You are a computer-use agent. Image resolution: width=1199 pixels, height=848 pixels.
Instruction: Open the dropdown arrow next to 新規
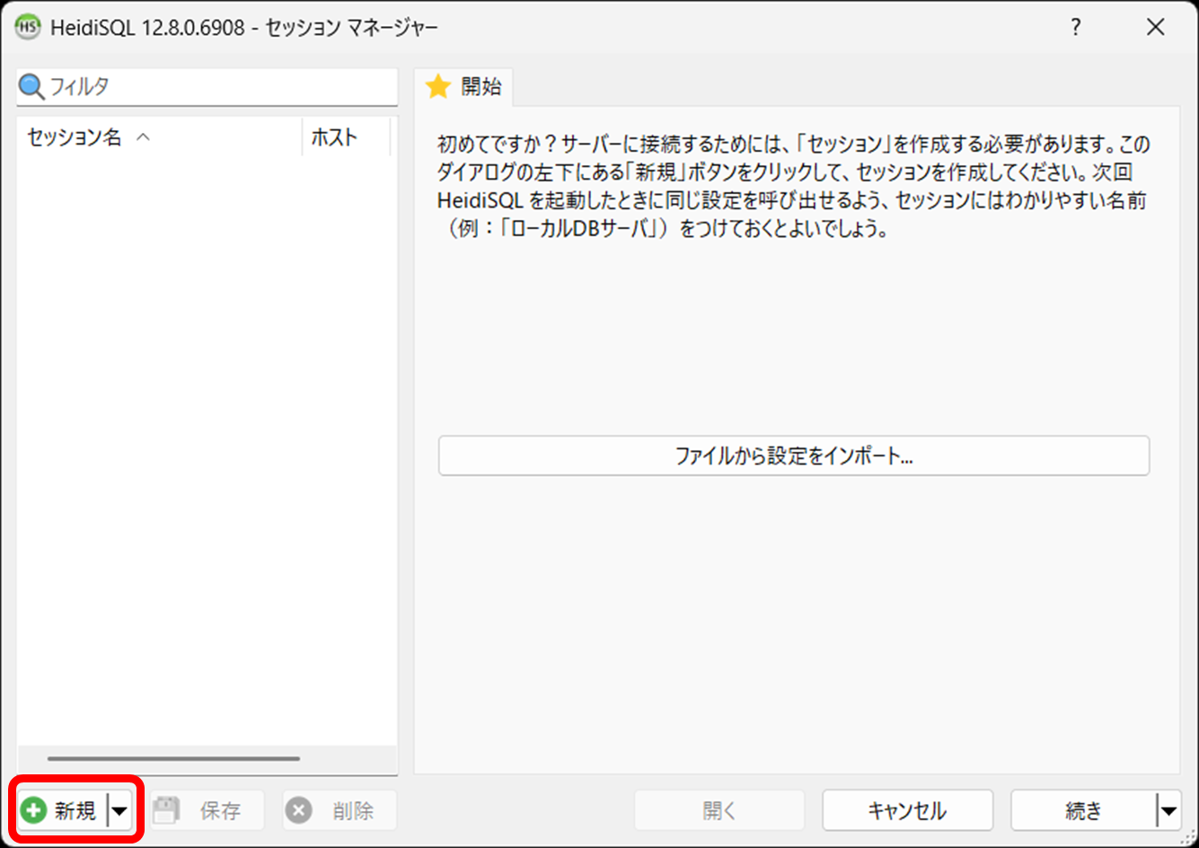click(119, 809)
